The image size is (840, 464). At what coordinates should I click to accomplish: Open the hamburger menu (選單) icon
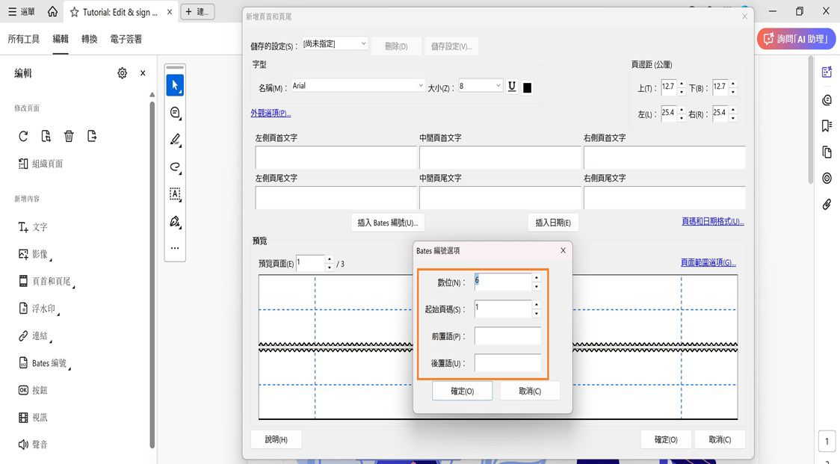point(12,11)
